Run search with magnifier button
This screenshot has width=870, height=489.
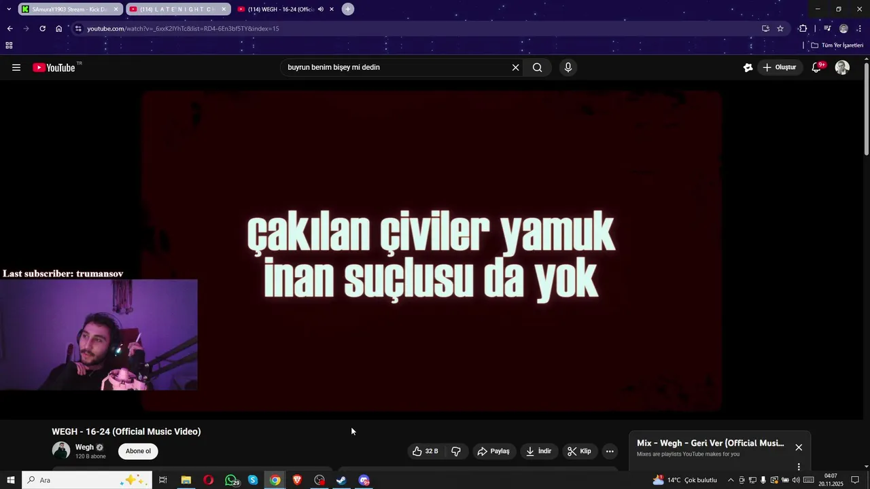tap(538, 67)
